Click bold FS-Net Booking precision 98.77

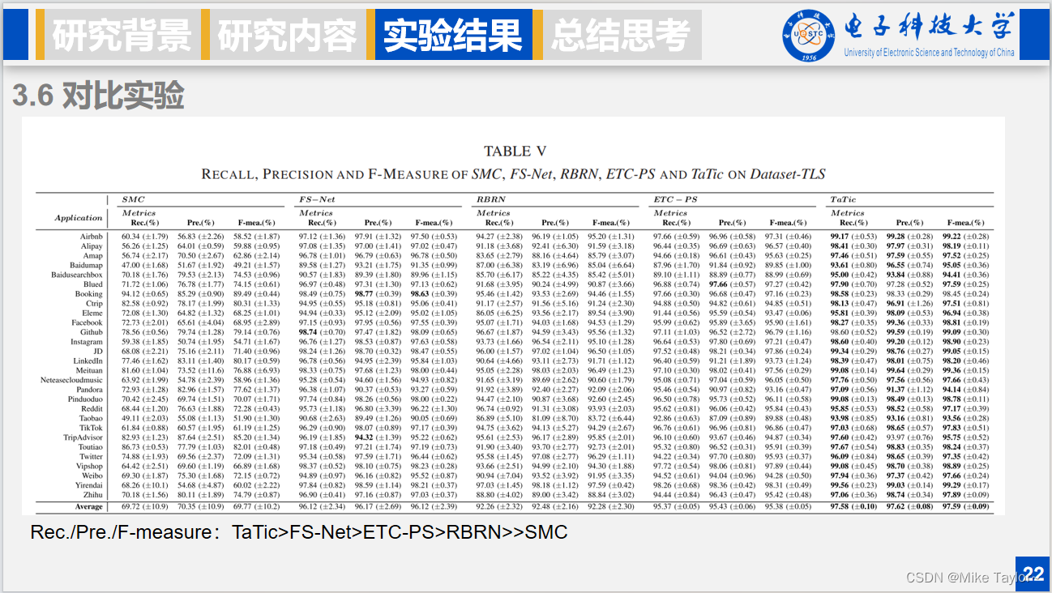click(363, 294)
